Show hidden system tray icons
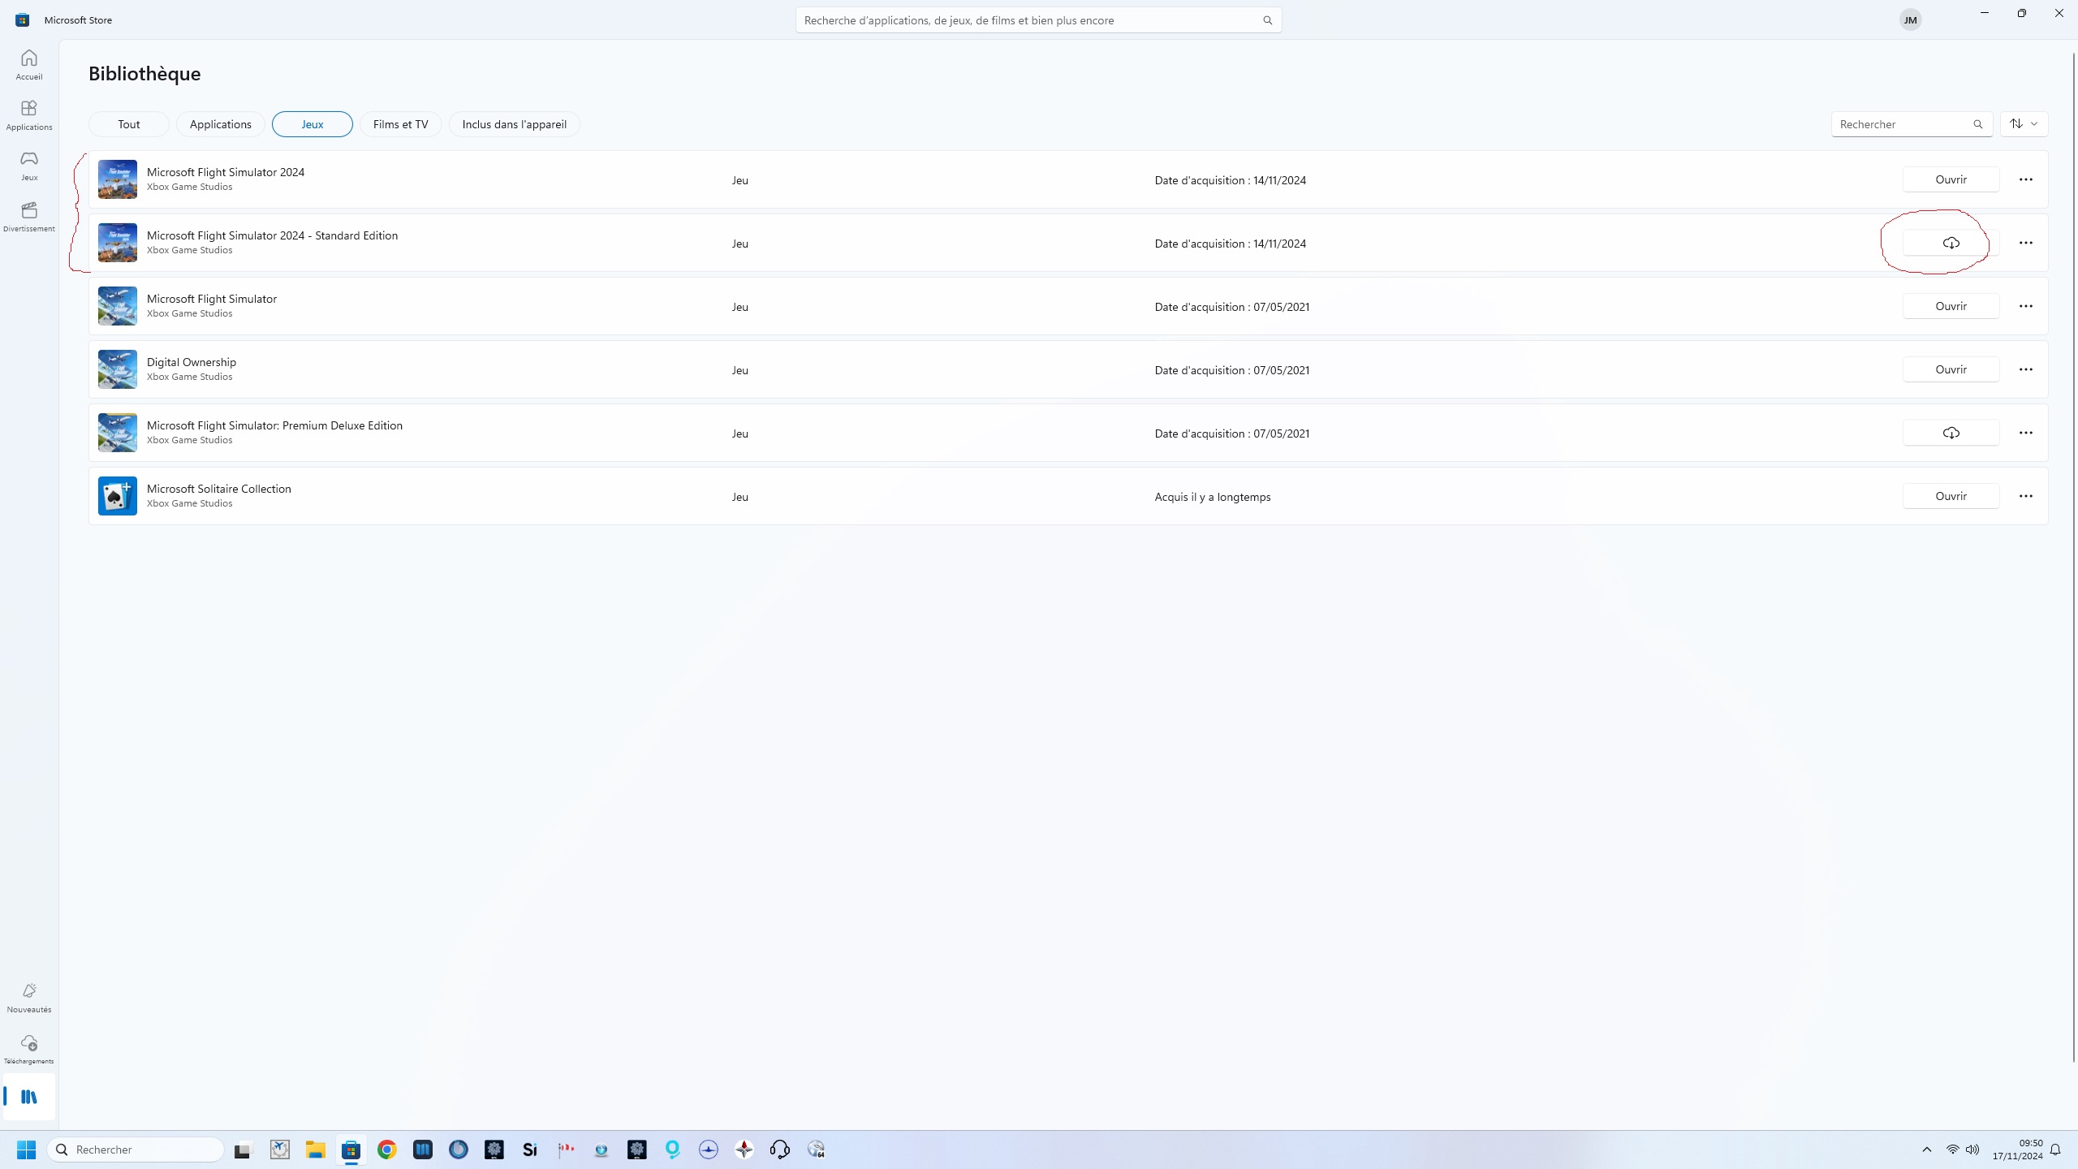 pos(1927,1150)
